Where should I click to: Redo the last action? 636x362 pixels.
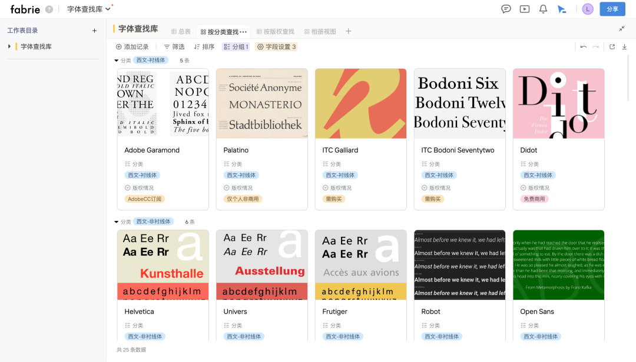(596, 47)
